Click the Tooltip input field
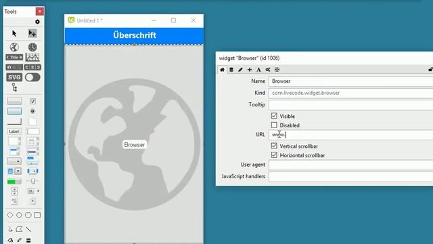The width and height of the screenshot is (433, 244). 350,105
